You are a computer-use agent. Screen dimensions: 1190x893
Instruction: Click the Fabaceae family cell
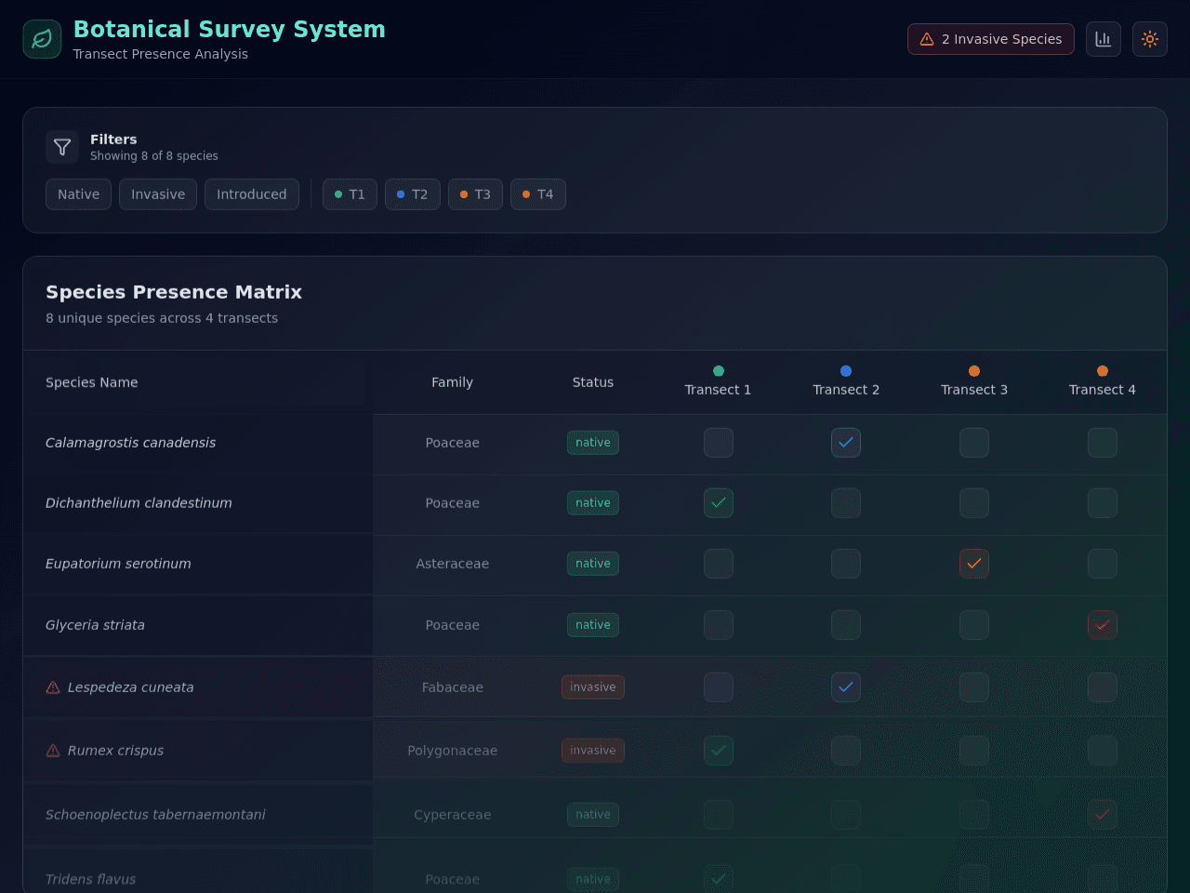pos(453,687)
